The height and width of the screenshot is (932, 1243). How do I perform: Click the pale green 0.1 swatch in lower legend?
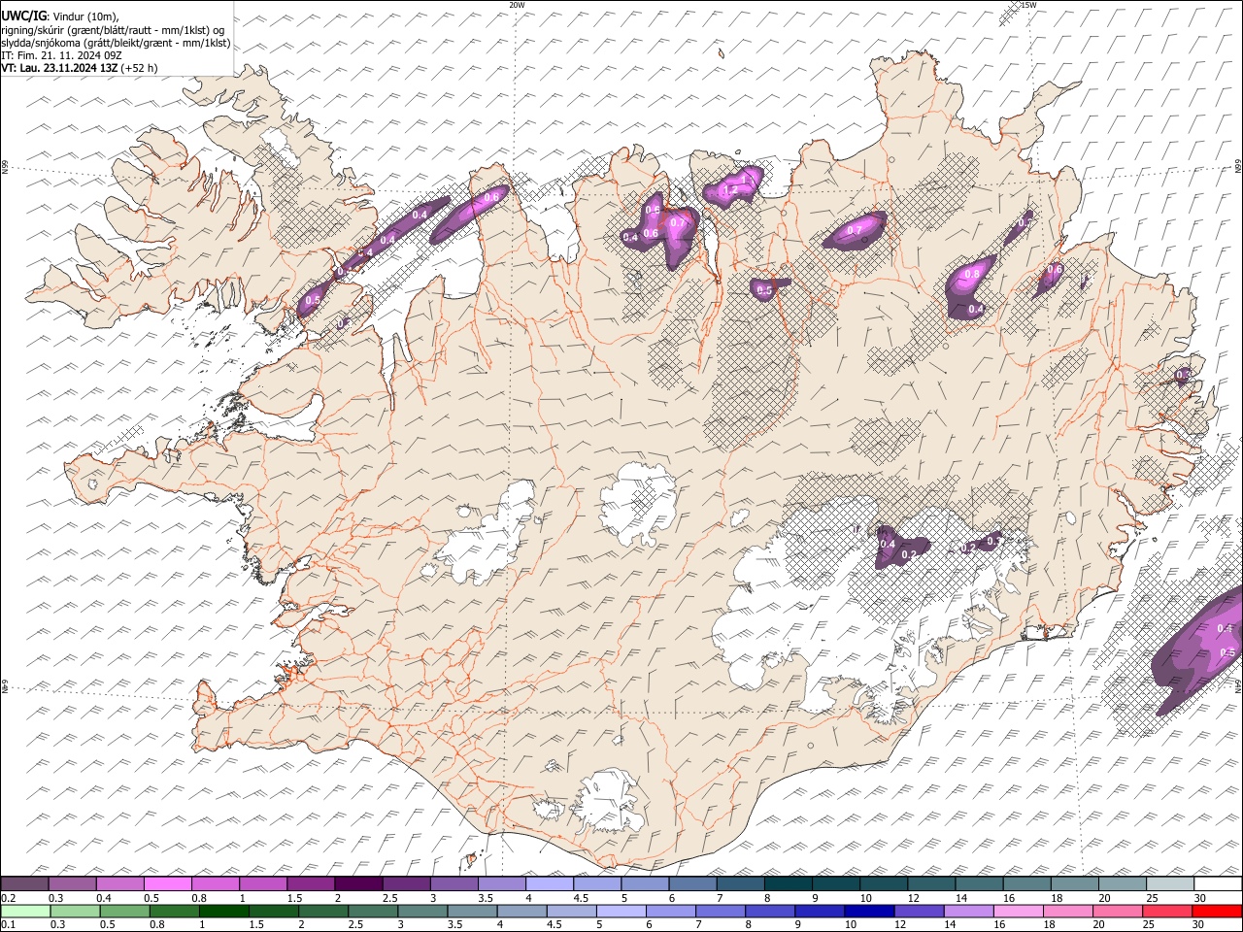coord(25,912)
